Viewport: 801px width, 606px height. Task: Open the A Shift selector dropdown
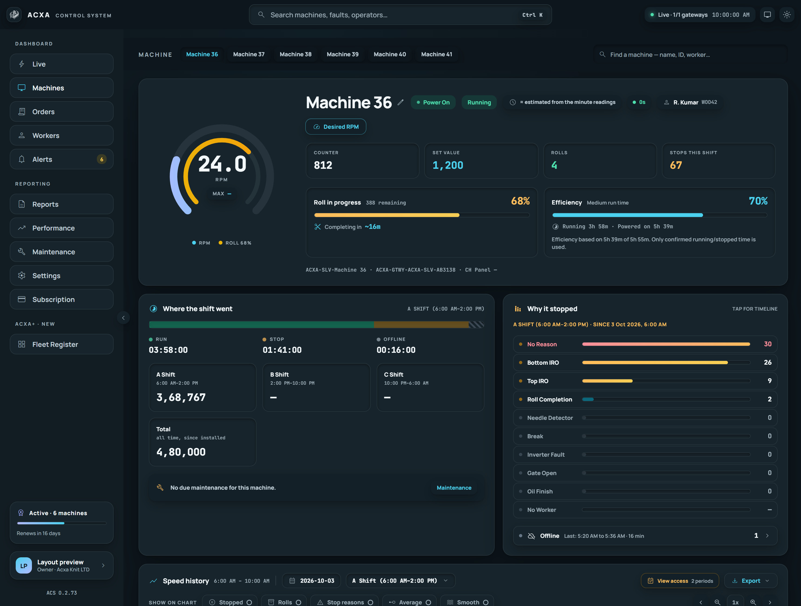pyautogui.click(x=400, y=581)
